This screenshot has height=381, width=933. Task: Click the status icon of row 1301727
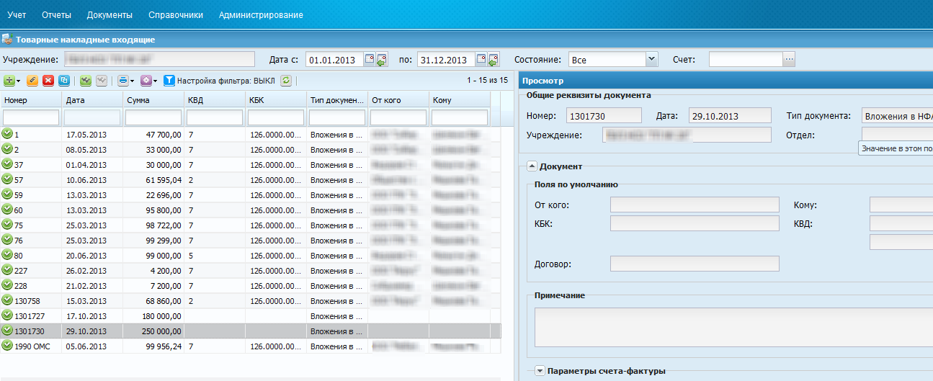[7, 315]
